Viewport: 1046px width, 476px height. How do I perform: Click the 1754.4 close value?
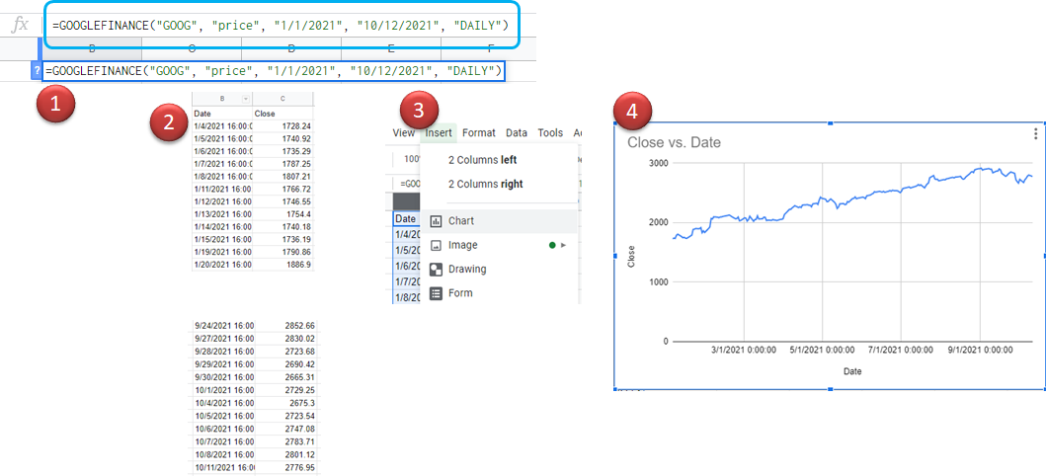300,214
